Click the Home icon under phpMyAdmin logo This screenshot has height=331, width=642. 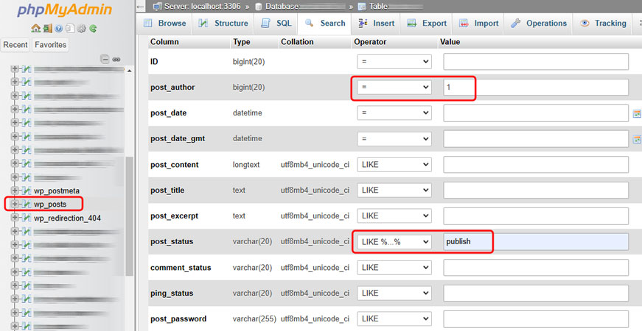click(x=35, y=29)
